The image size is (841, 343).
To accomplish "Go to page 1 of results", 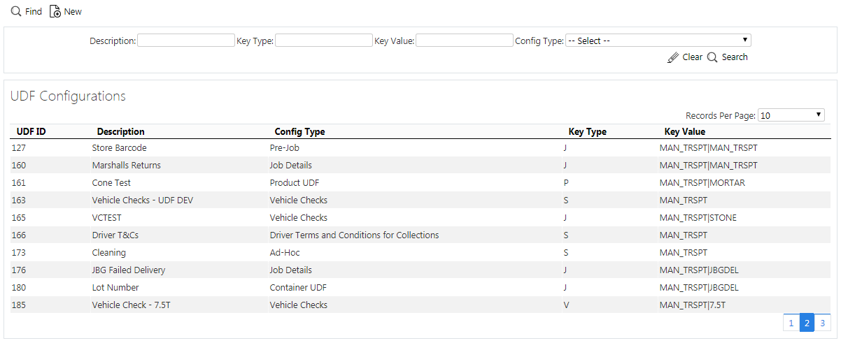I will click(x=791, y=323).
